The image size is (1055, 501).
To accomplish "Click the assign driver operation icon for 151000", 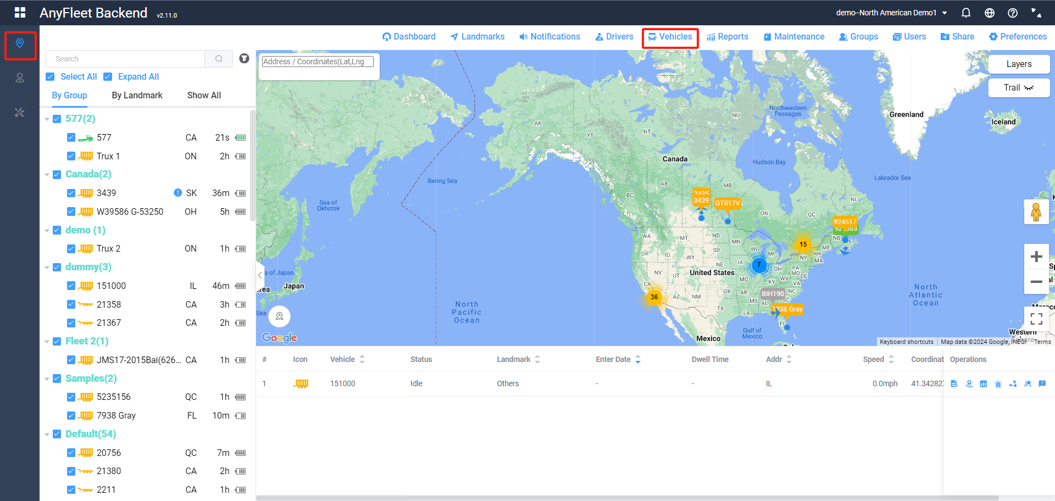I will (x=1028, y=384).
